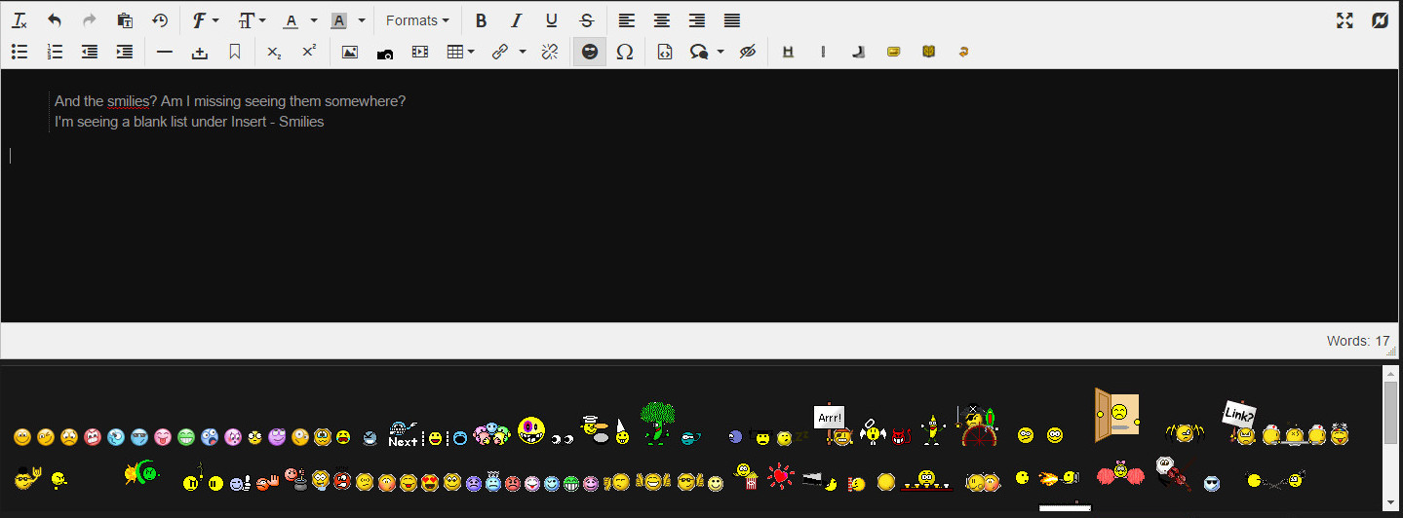
Task: Click the orange curved arrow icon
Action: tap(963, 53)
